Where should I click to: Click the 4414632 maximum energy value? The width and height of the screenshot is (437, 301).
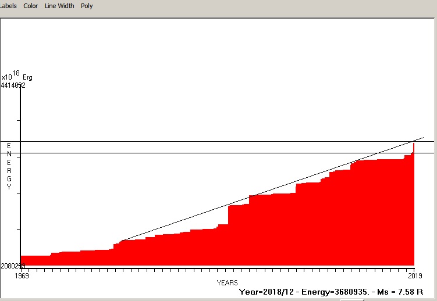(x=13, y=85)
